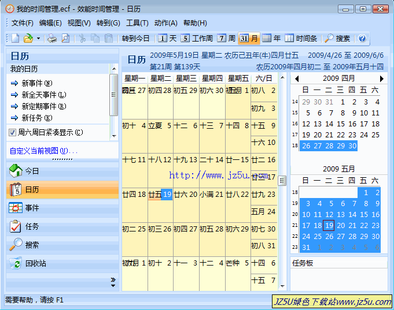Go to next month in mini calendar
Image resolution: width=394 pixels, height=310 pixels.
pos(382,79)
